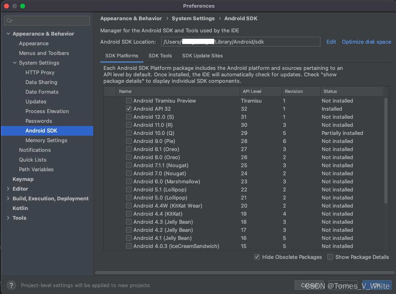396x294 pixels.
Task: Click the Revision column header
Action: pyautogui.click(x=301, y=91)
